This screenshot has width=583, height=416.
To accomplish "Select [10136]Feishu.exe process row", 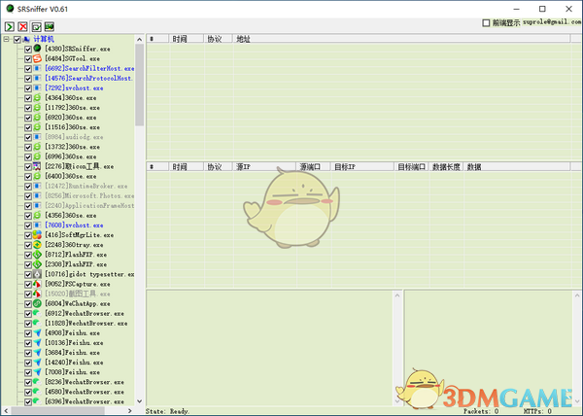I will tap(74, 343).
